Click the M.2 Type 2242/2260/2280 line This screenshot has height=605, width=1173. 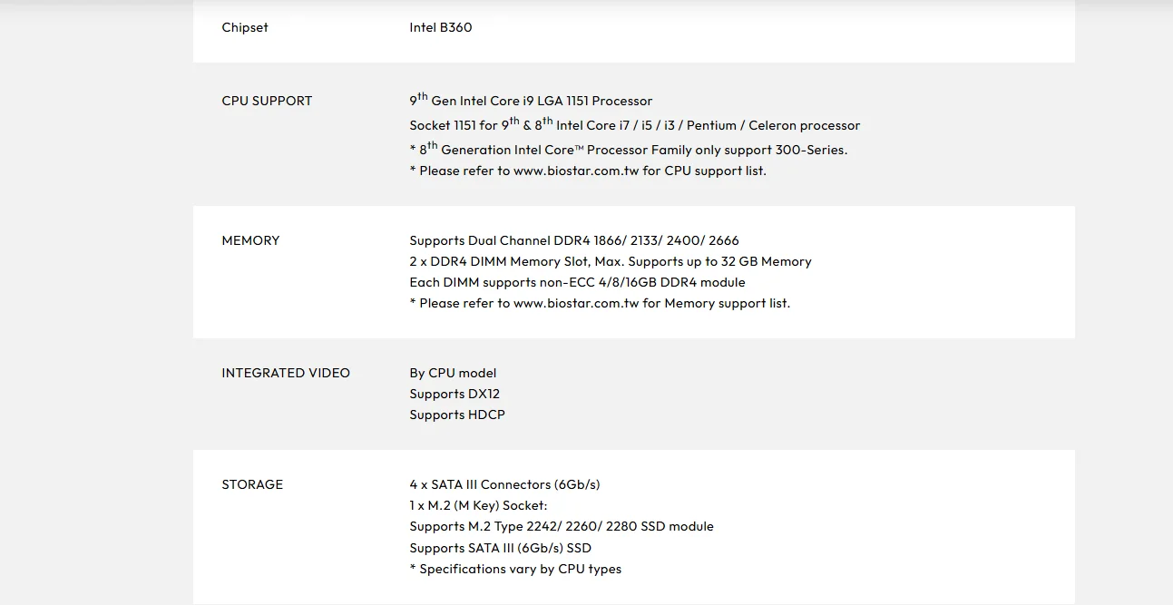(x=561, y=526)
